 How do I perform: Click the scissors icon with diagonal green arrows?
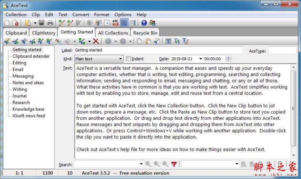pos(82,41)
